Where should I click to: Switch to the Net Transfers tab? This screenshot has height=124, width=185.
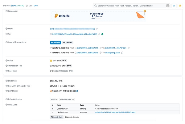(x=67, y=42)
